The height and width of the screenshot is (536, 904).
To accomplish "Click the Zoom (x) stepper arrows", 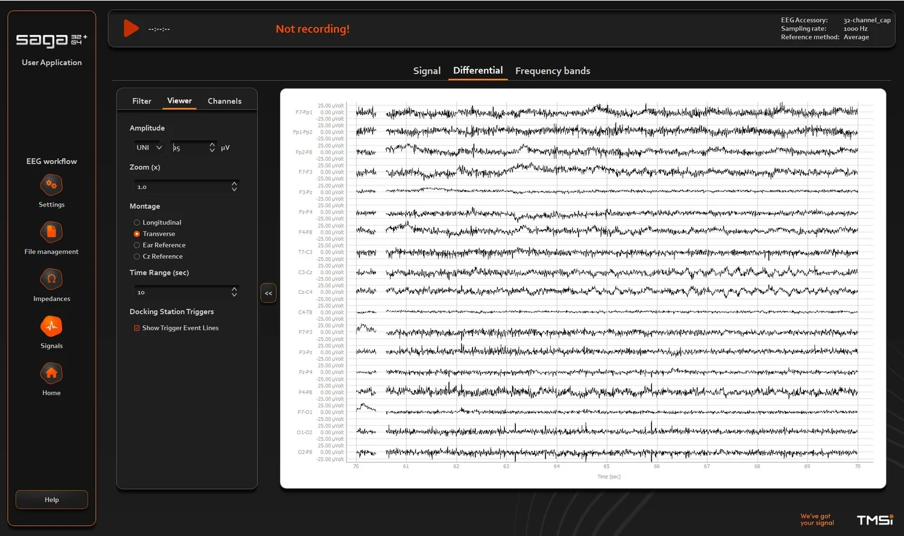I will 234,187.
